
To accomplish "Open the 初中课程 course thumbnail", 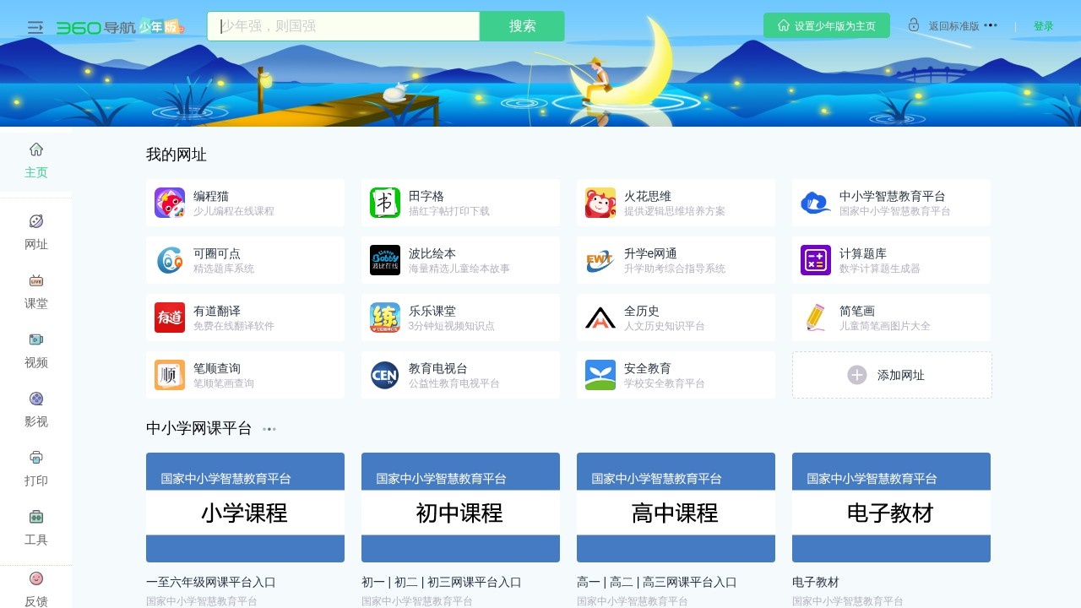I will point(460,508).
